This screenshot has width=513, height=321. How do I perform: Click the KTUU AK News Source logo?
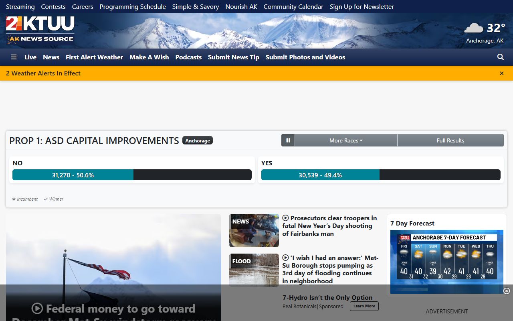[x=40, y=30]
